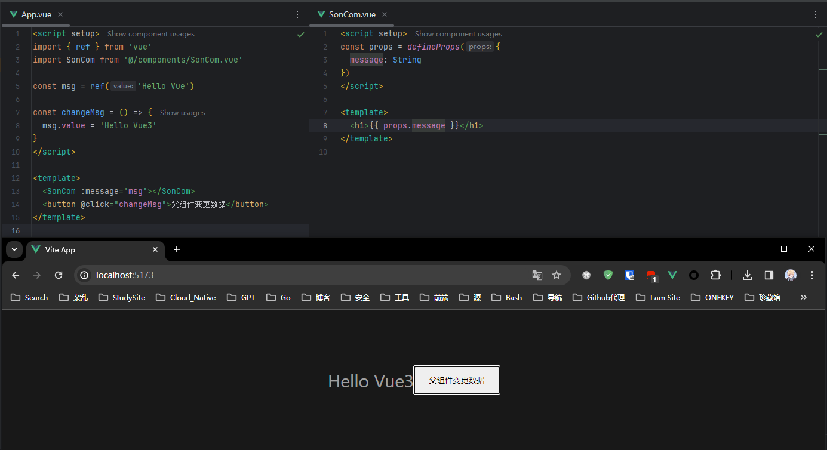
Task: Switch to the SonCom.vue editor tab
Action: click(352, 14)
